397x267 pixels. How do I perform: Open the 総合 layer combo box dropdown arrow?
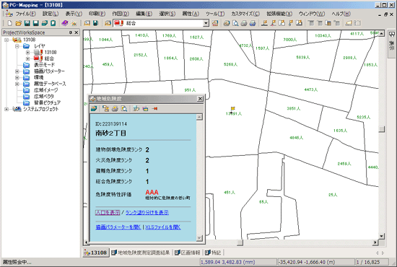click(x=206, y=23)
